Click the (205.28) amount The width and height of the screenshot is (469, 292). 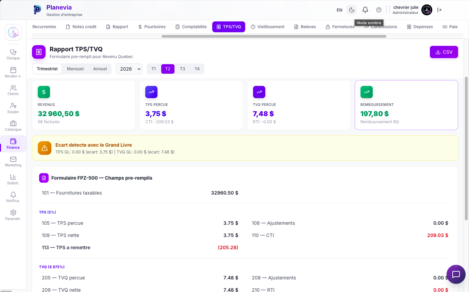[x=228, y=248]
